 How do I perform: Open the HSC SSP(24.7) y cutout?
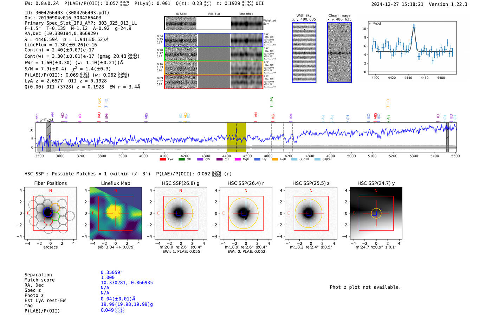pyautogui.click(x=376, y=213)
